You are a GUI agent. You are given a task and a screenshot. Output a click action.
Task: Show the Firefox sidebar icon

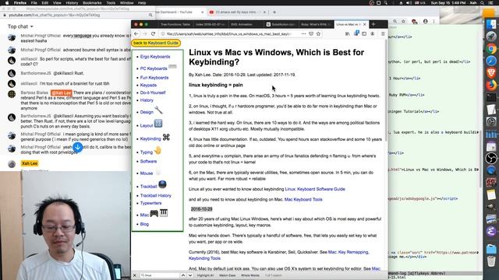pos(364,33)
